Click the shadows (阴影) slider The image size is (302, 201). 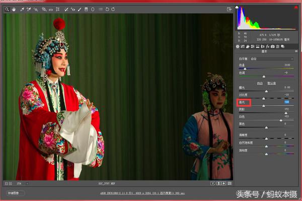(266, 113)
